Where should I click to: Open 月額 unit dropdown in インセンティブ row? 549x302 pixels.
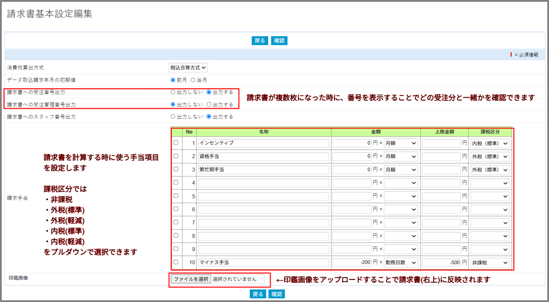(x=401, y=143)
